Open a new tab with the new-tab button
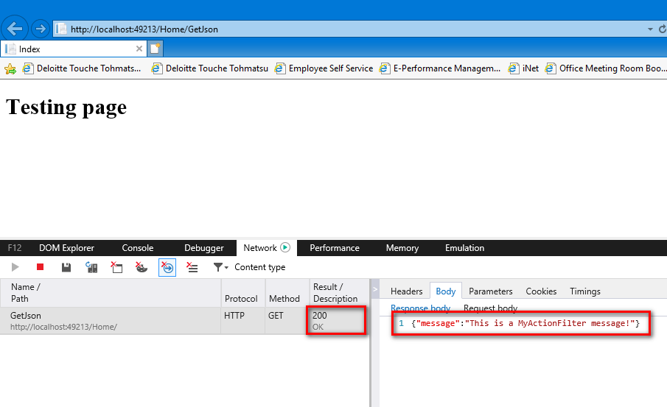Viewport: 667px width, 407px height. point(155,49)
